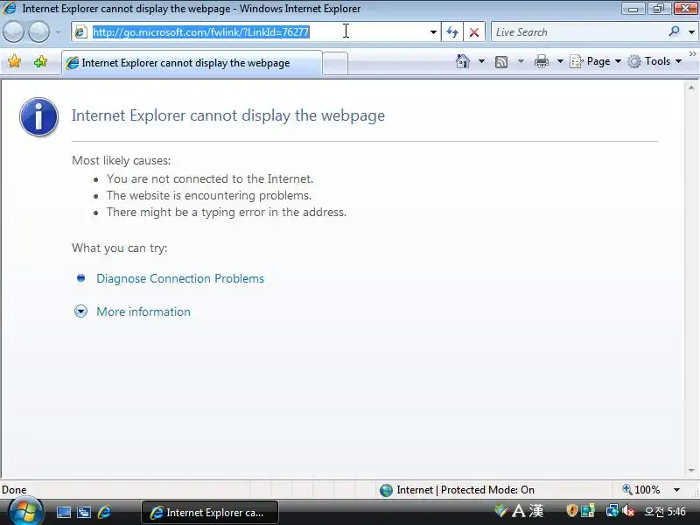
Task: Open the address bar history dropdown
Action: [433, 32]
